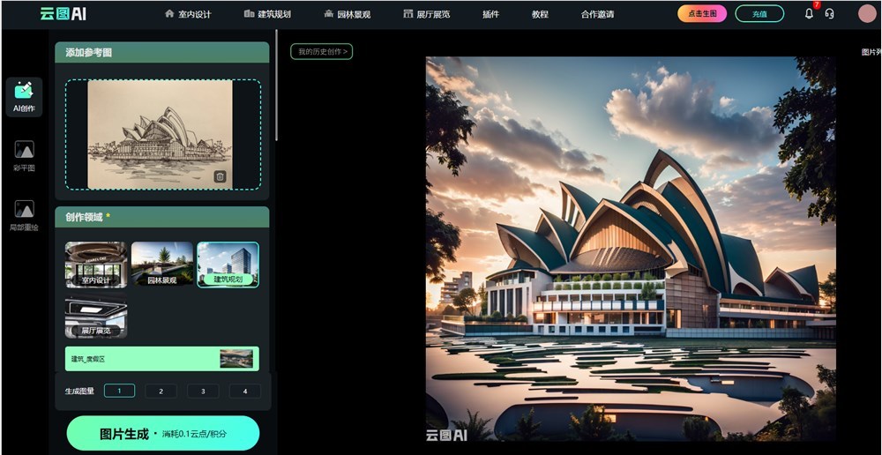This screenshot has height=455, width=882.
Task: Click the generated opera house rendering
Action: click(x=631, y=249)
